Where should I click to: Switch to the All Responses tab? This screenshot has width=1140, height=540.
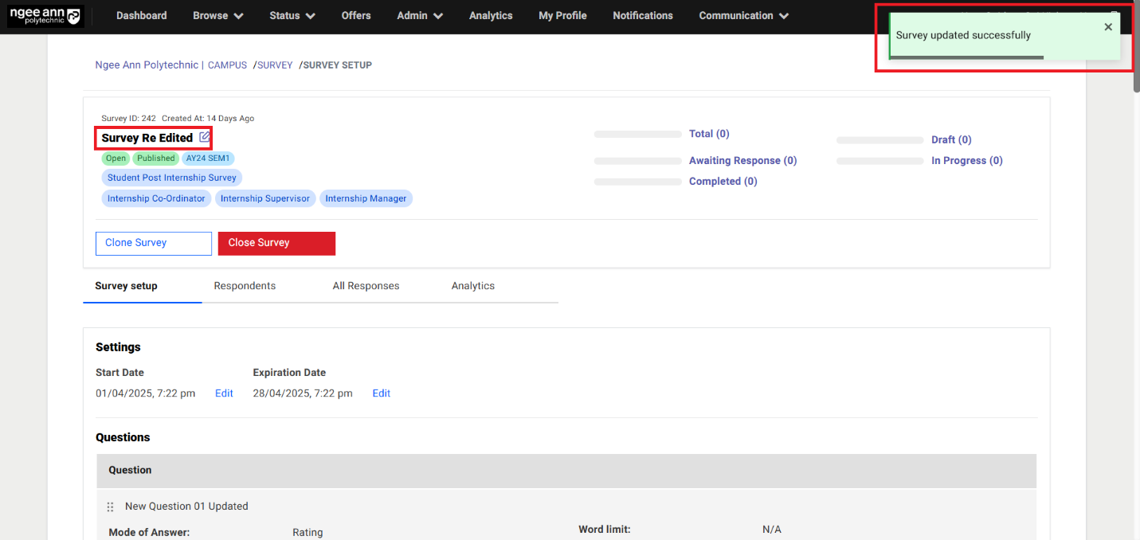point(366,286)
